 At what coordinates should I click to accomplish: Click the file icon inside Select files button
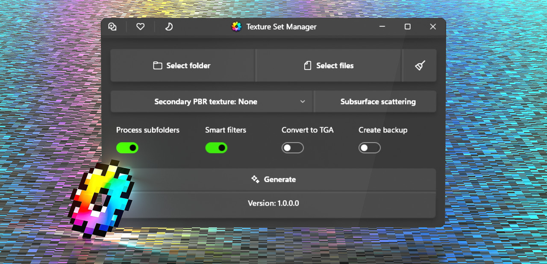click(x=308, y=66)
